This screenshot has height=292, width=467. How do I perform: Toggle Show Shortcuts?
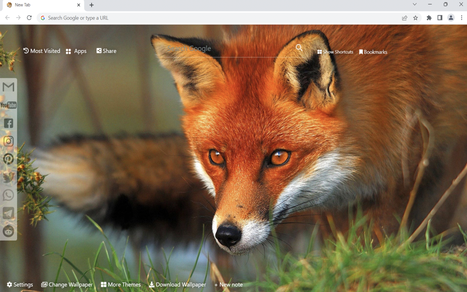(335, 52)
